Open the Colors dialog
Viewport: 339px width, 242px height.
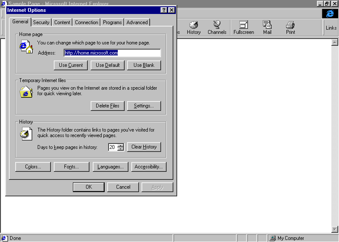pos(33,167)
